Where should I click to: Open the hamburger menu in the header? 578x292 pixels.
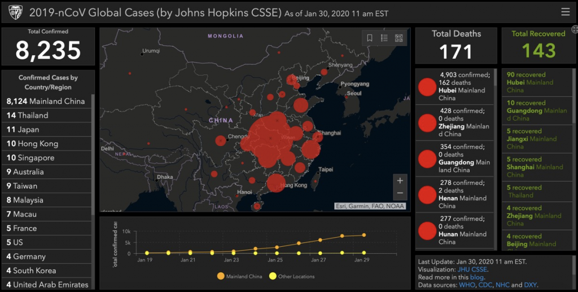pos(565,12)
